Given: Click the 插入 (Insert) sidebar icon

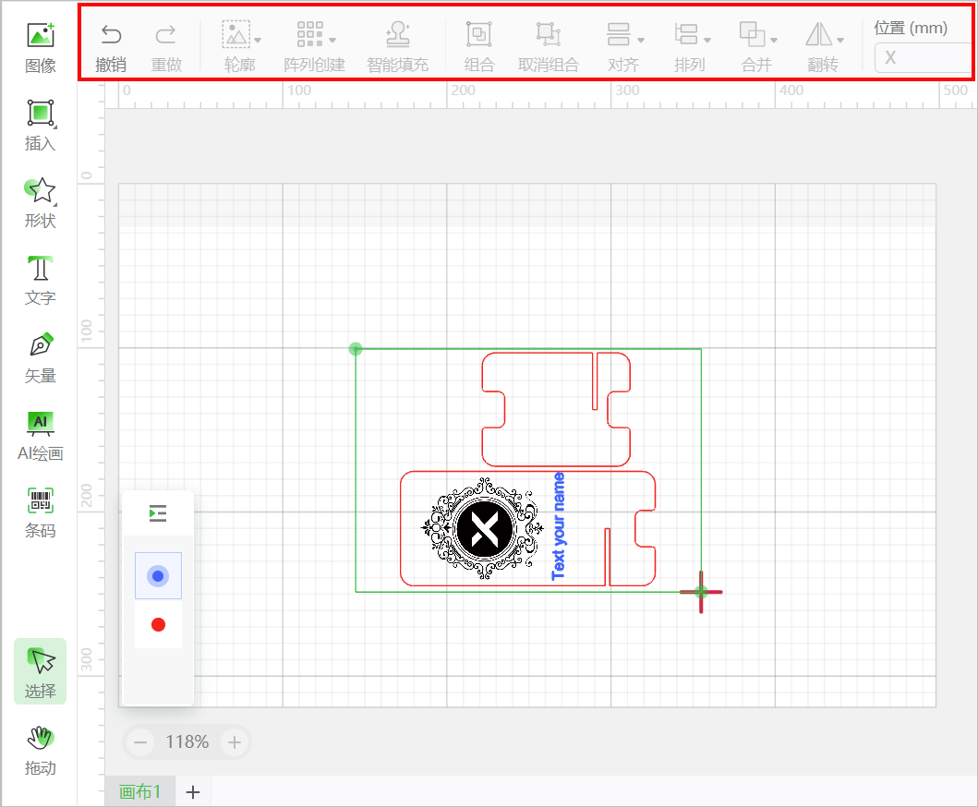Looking at the screenshot, I should click(x=41, y=125).
